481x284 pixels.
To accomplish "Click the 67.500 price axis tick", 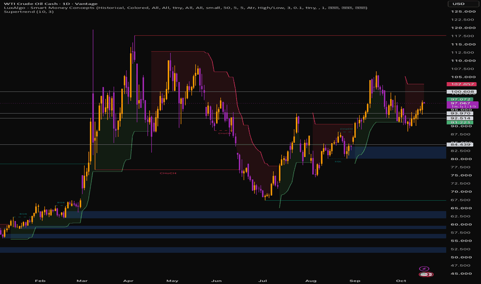I will (x=461, y=200).
